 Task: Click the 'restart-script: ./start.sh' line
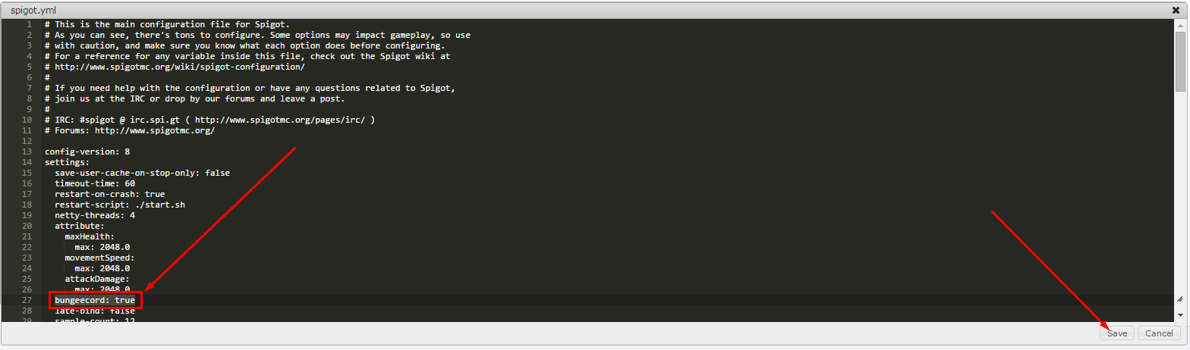coord(120,205)
